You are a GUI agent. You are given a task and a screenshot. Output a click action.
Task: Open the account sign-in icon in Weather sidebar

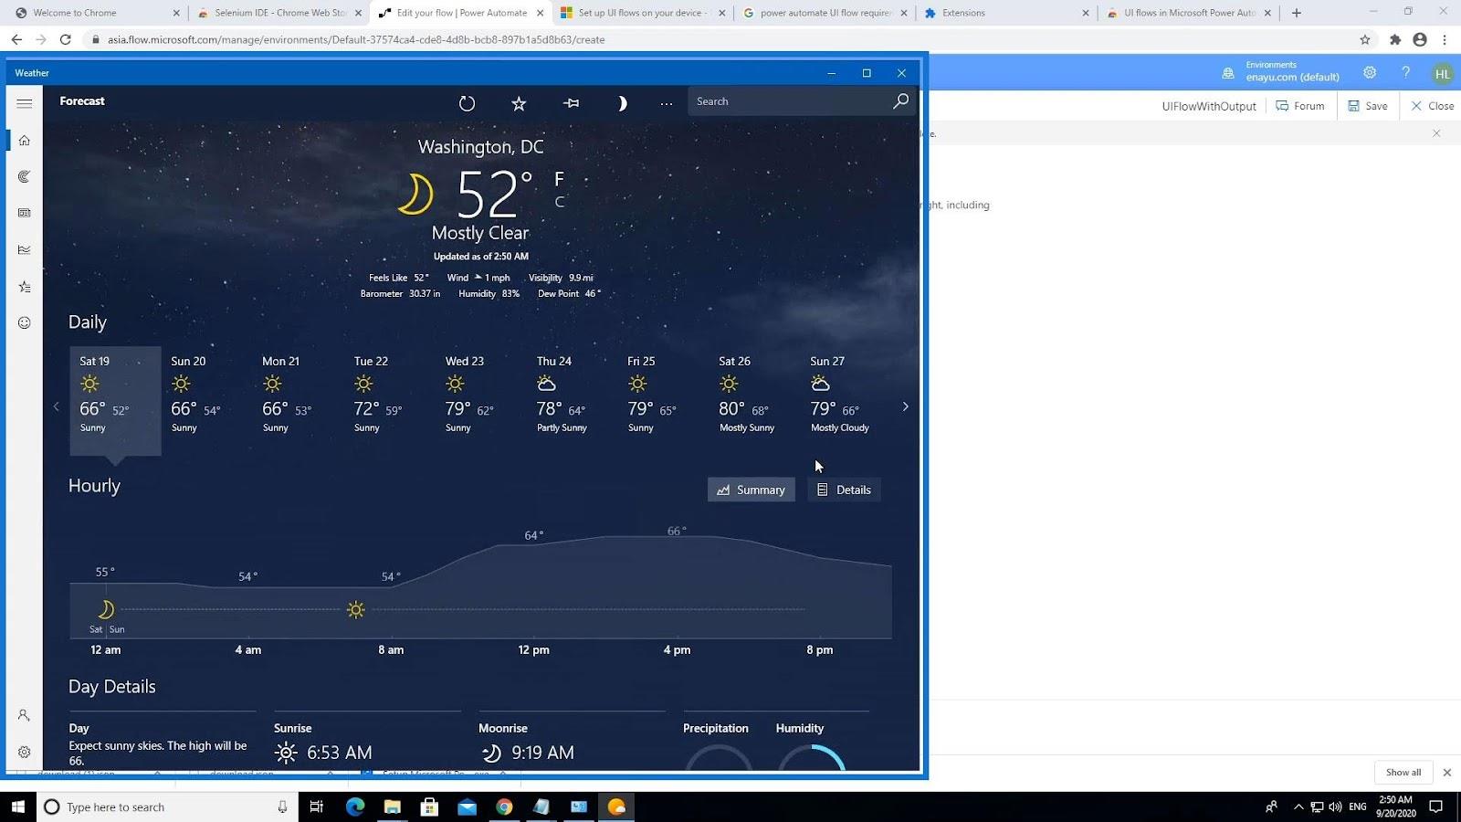[x=25, y=715]
